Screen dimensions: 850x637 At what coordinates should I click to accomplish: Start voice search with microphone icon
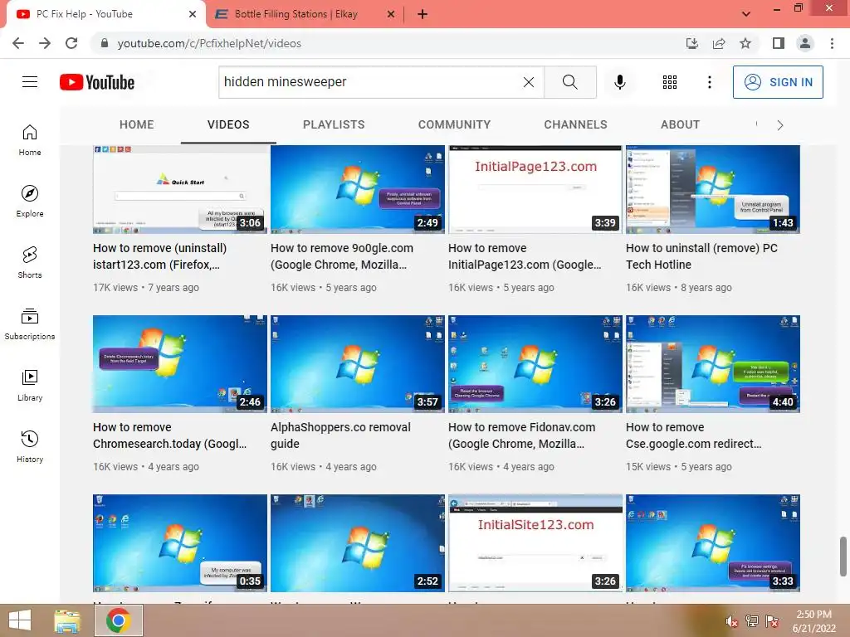click(619, 82)
